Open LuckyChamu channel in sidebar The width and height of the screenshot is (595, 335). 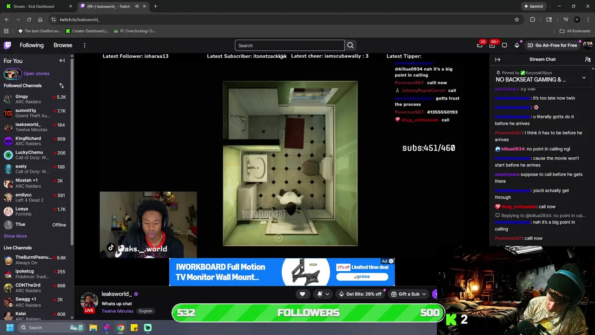click(35, 155)
